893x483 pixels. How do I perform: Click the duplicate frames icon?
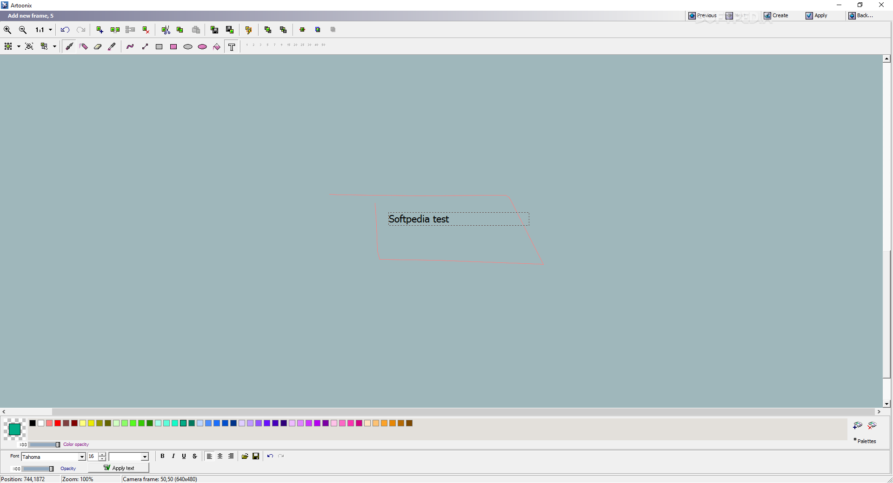click(115, 30)
